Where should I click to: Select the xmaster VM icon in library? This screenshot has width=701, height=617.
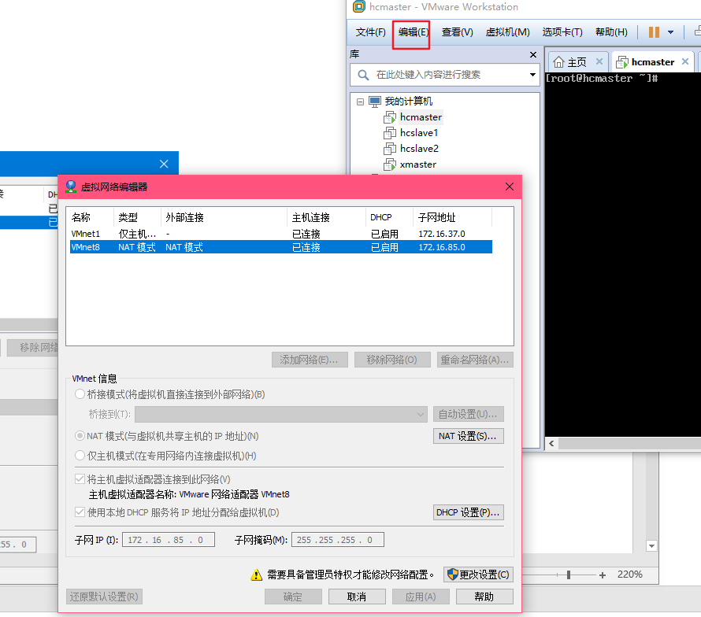pos(389,164)
